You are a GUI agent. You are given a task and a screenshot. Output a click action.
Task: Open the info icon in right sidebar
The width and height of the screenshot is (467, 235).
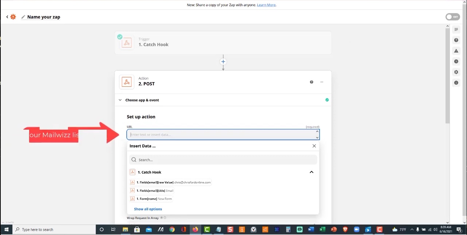[456, 83]
